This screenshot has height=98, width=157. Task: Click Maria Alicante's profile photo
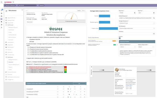pos(117,70)
